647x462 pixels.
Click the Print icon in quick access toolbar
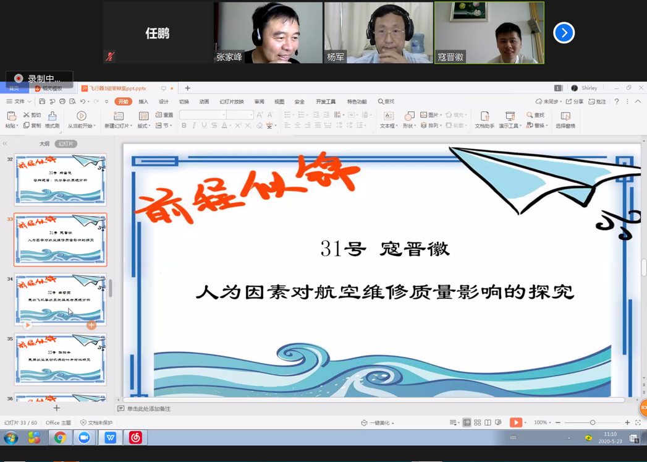coord(62,101)
